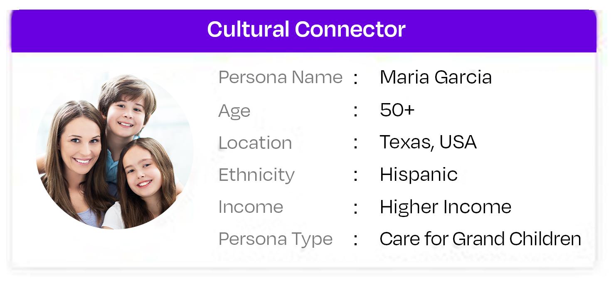Click the Persona Type label

[x=275, y=239]
